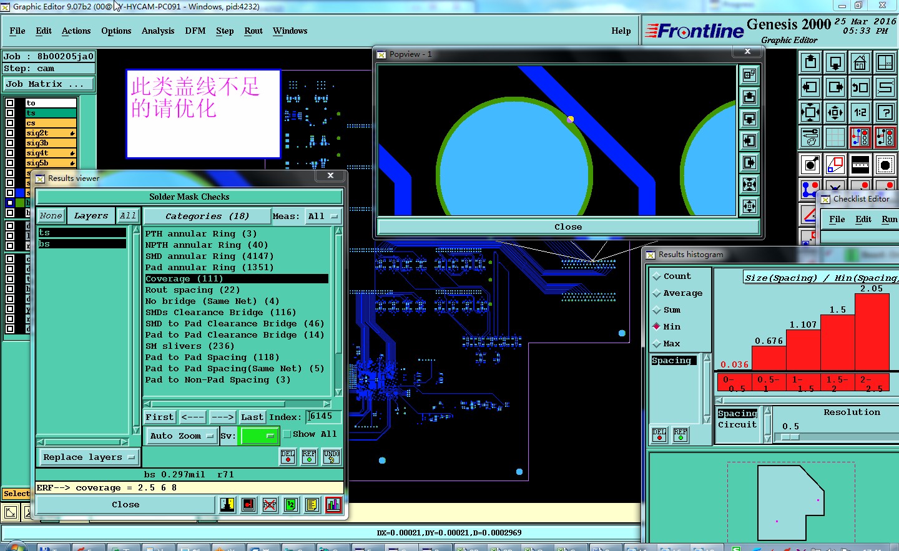Toggle the checkbox beside layer to
The image size is (899, 551).
(x=10, y=103)
